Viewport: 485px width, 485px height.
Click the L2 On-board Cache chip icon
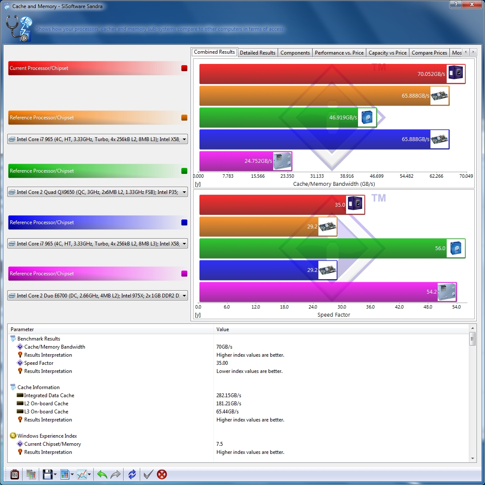coord(20,403)
